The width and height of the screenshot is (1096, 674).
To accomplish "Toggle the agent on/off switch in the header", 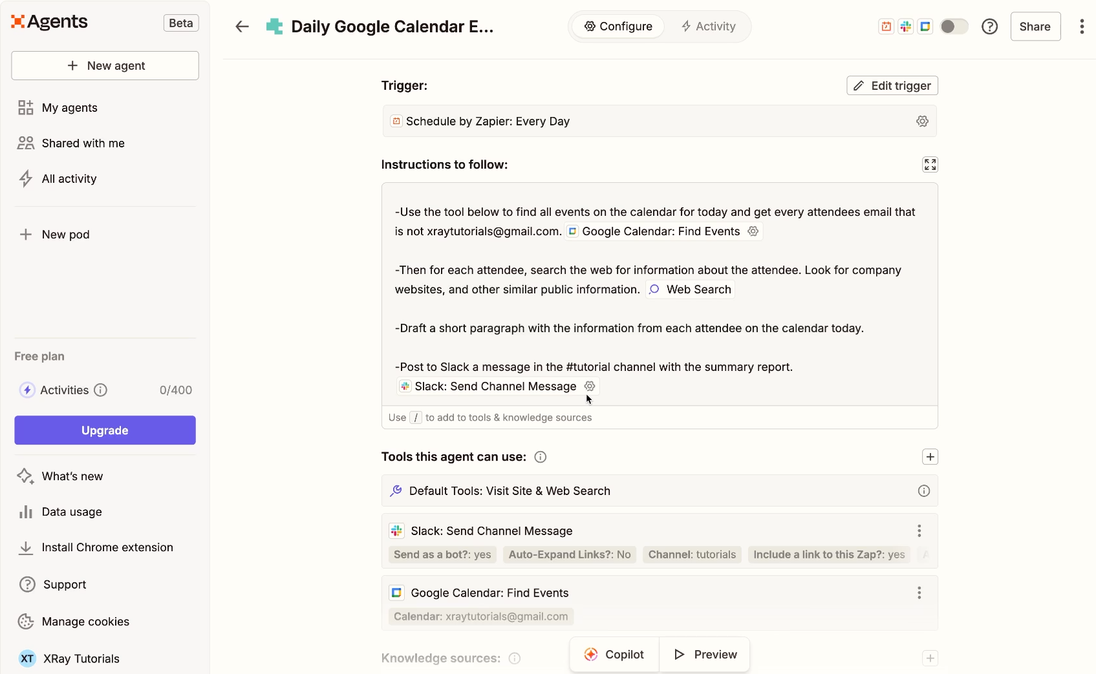I will pos(954,26).
